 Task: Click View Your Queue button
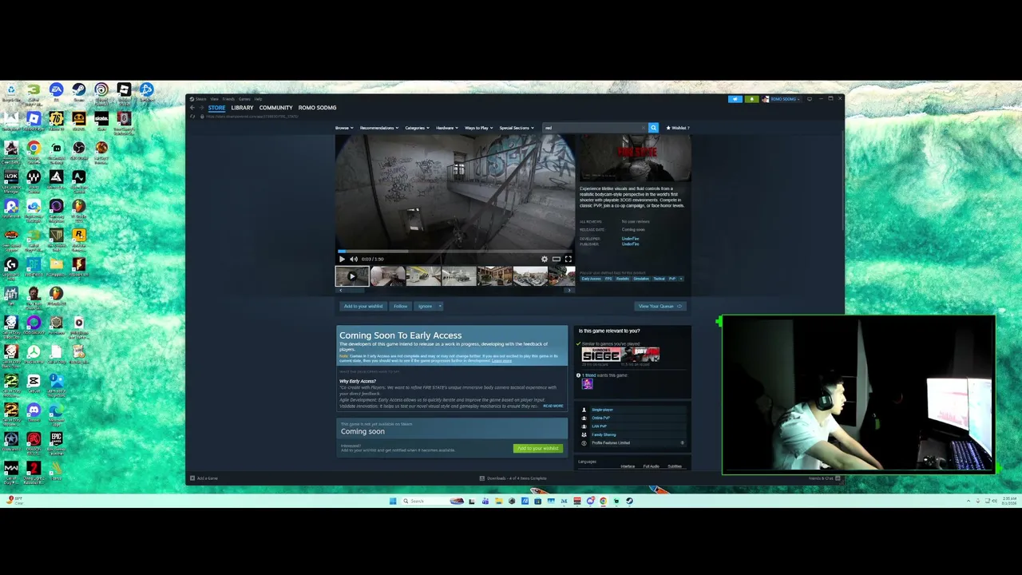point(660,306)
